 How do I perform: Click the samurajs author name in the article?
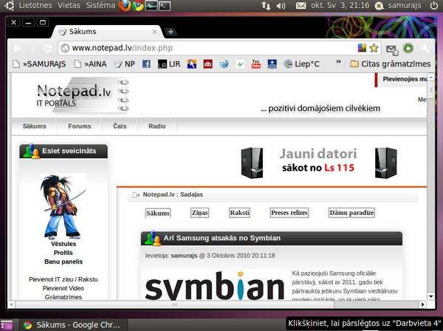point(184,256)
